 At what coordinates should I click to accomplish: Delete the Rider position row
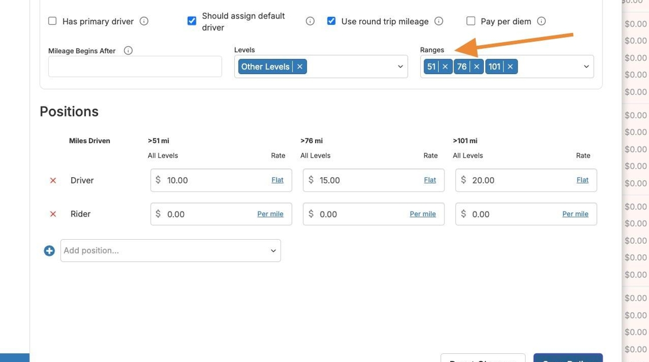click(53, 214)
